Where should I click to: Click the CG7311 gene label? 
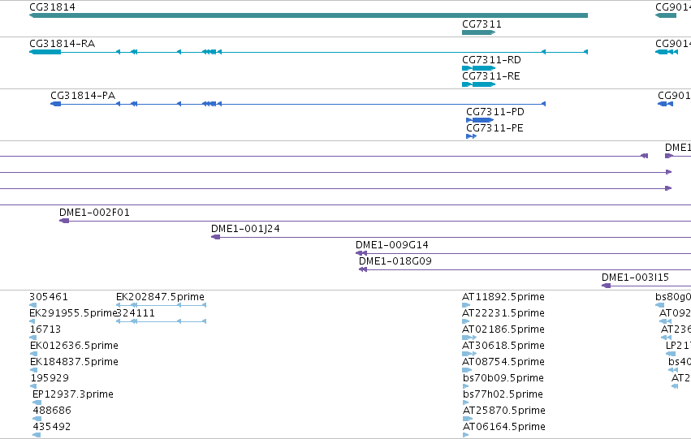pyautogui.click(x=482, y=24)
